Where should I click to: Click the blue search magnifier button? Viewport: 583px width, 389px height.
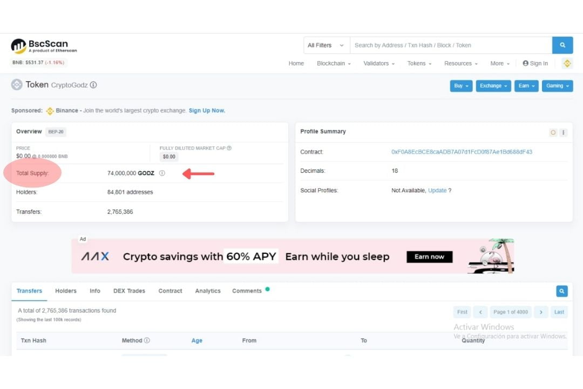pos(562,45)
